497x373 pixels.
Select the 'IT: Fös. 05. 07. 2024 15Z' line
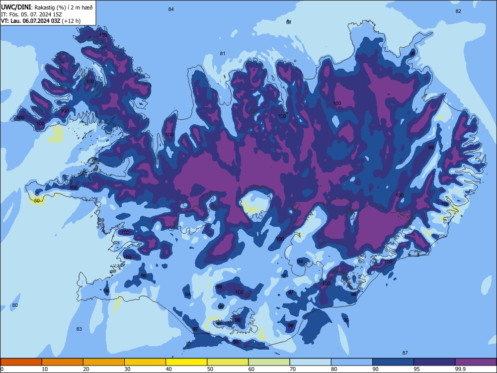(31, 14)
